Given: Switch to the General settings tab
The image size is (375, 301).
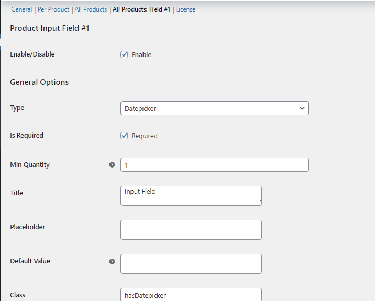Looking at the screenshot, I should (21, 9).
